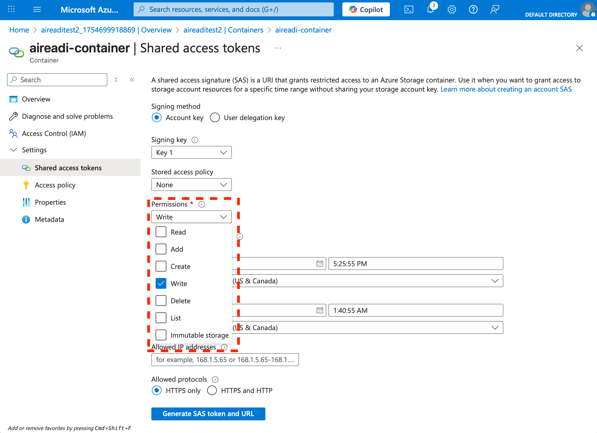Select HTTPS and HTTP protocol option
The image size is (597, 433).
tap(212, 391)
